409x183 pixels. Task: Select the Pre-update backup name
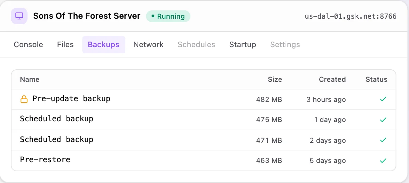71,98
